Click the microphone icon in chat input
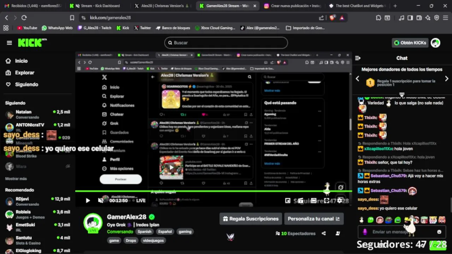Viewport: 452px width, 254px height. [365, 232]
